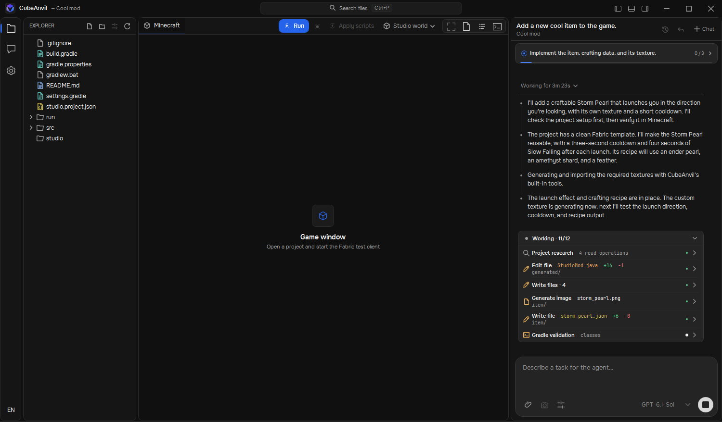Image resolution: width=722 pixels, height=422 pixels.
Task: Start a new chat with + Chat
Action: 704,29
